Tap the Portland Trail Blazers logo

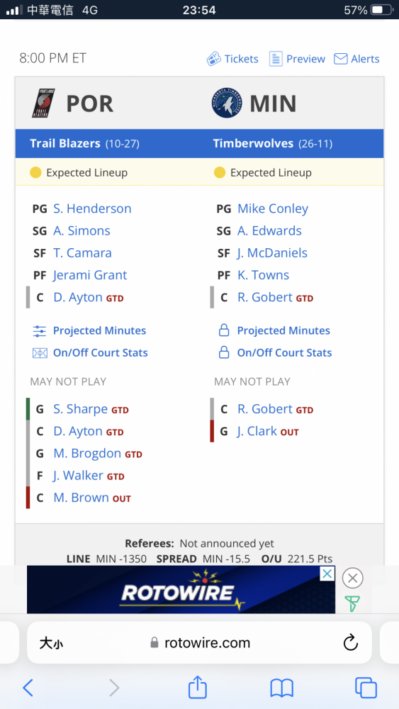pos(43,103)
